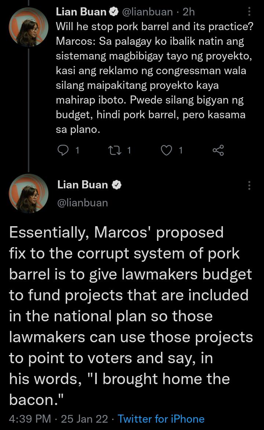Tap the heart icon to like the tweet
The width and height of the screenshot is (264, 430).
click(166, 150)
